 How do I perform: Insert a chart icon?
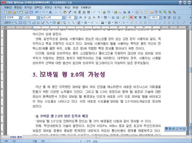[116, 12]
